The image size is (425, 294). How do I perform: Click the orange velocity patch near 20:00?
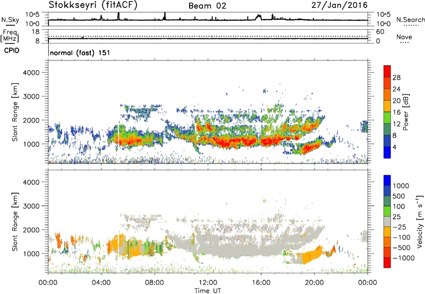[x=312, y=255]
